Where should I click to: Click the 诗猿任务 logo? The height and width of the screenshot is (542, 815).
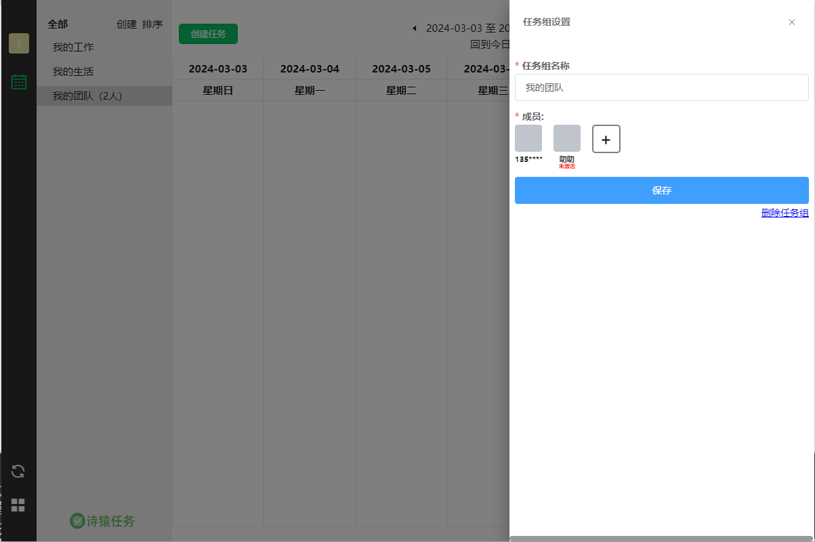coord(103,520)
